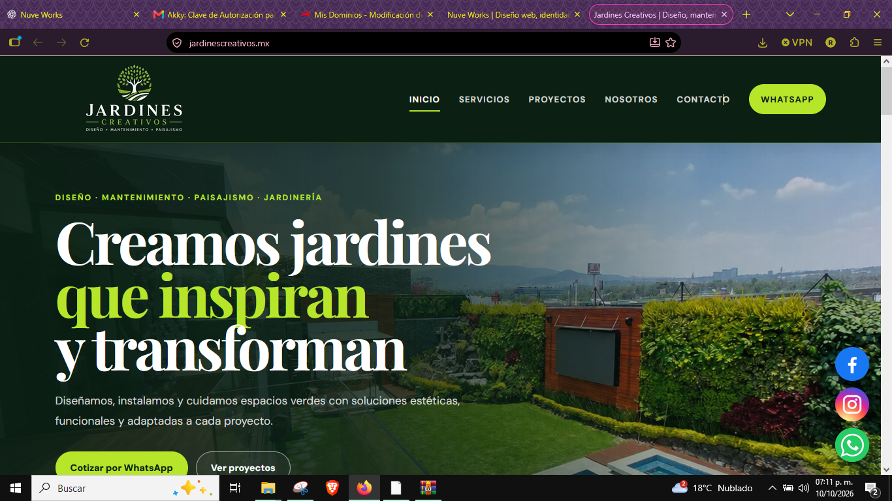Switch to the Akky Clave de Autorización tab

tap(219, 14)
